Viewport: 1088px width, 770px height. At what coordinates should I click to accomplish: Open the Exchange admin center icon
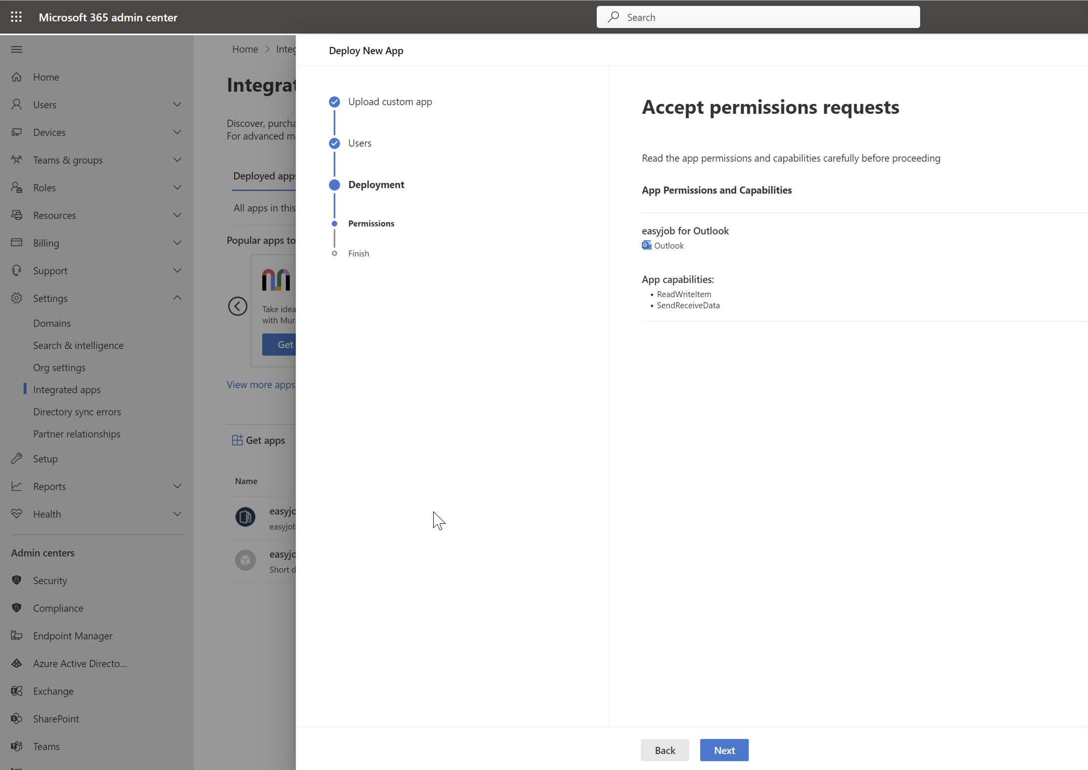point(16,691)
